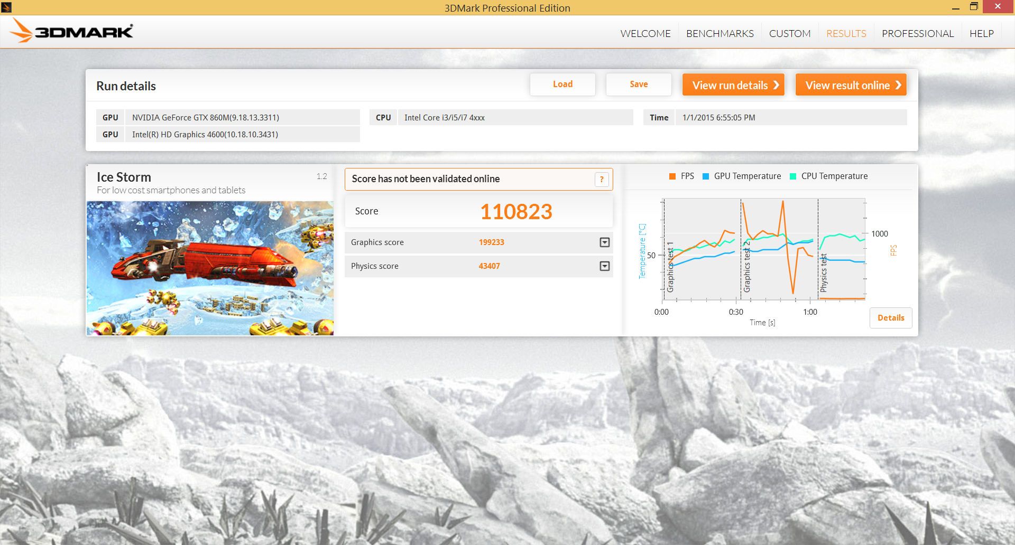Click the Graphics score value 199233

[491, 242]
